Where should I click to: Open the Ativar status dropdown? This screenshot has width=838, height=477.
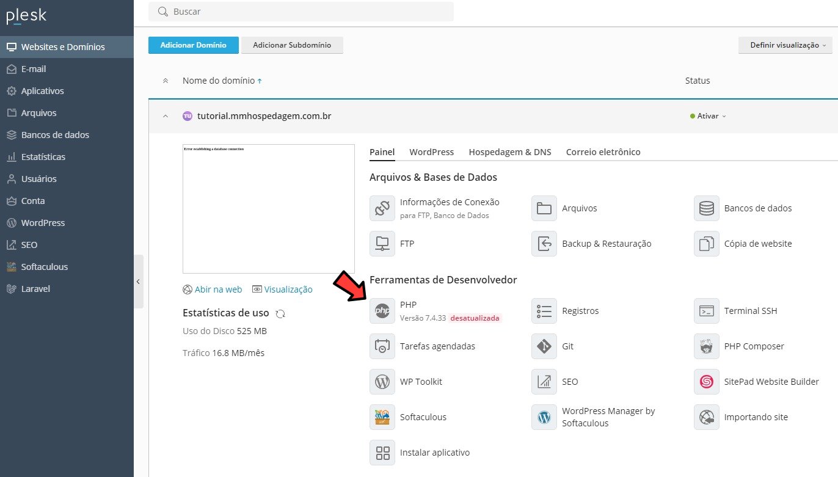pos(708,116)
